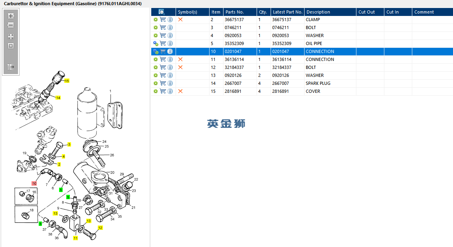453x247 pixels.
Task: Add BOLT 0746211 to cart
Action: coord(163,27)
